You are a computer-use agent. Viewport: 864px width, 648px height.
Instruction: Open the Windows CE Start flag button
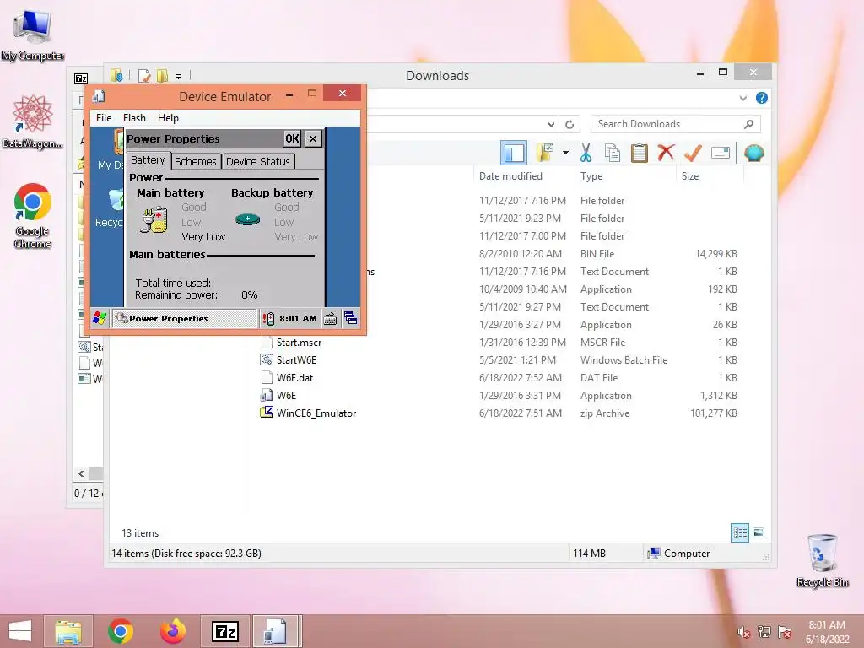point(100,318)
